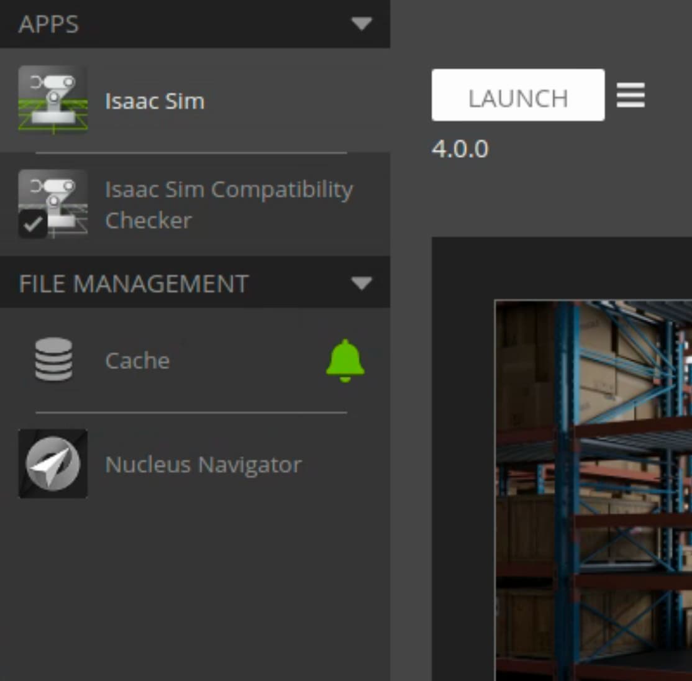Select Isaac Sim Compatibility Checker label
This screenshot has height=681, width=692.
(229, 204)
